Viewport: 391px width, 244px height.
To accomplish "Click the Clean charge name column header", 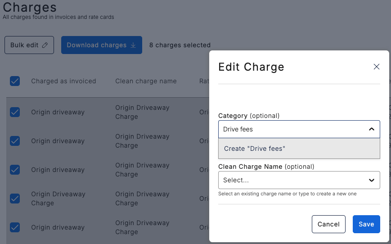I will [x=146, y=81].
